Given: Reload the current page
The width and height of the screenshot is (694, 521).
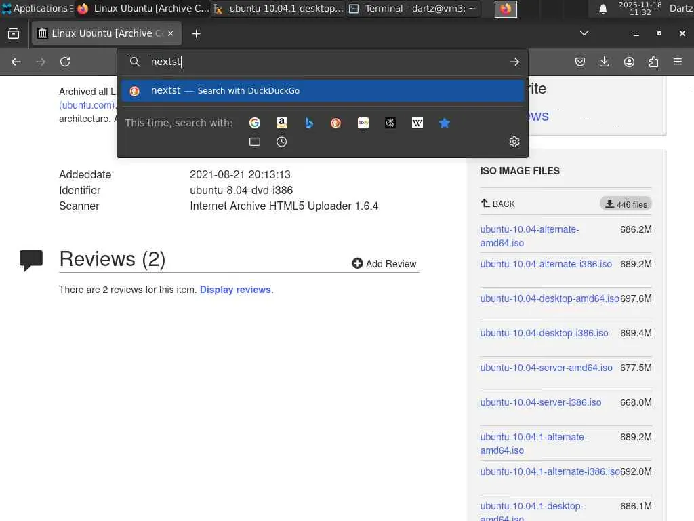Looking at the screenshot, I should [x=65, y=62].
